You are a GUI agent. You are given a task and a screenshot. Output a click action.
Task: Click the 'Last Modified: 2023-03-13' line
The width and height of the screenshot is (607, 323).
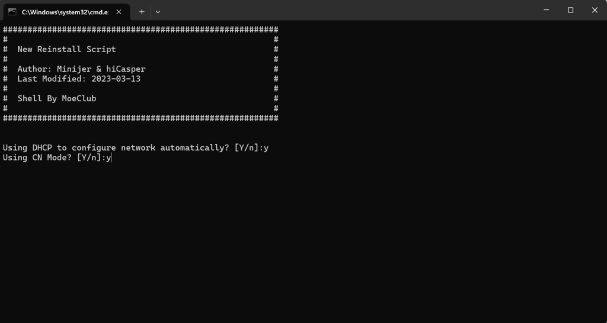pyautogui.click(x=79, y=79)
